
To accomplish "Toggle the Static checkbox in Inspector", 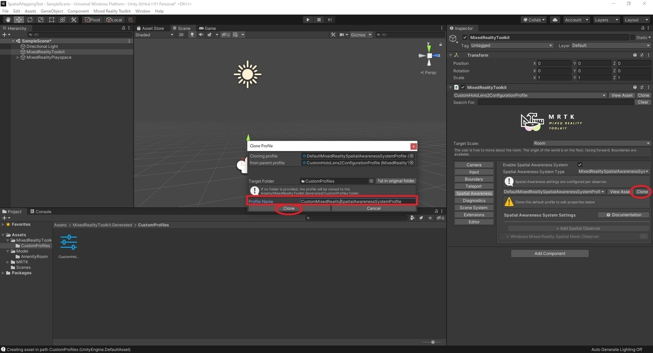I will pos(632,37).
